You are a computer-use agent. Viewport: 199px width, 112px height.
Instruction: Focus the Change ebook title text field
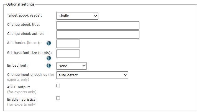point(98,25)
